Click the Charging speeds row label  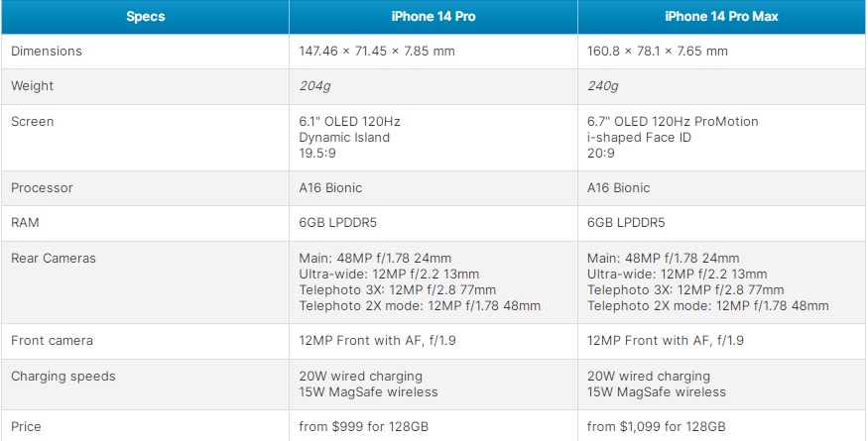point(63,377)
